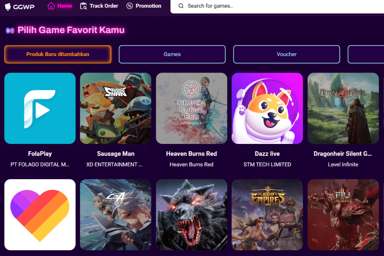Screen dimensions: 384x256
Task: Switch to the Voucher tab
Action: [286, 55]
